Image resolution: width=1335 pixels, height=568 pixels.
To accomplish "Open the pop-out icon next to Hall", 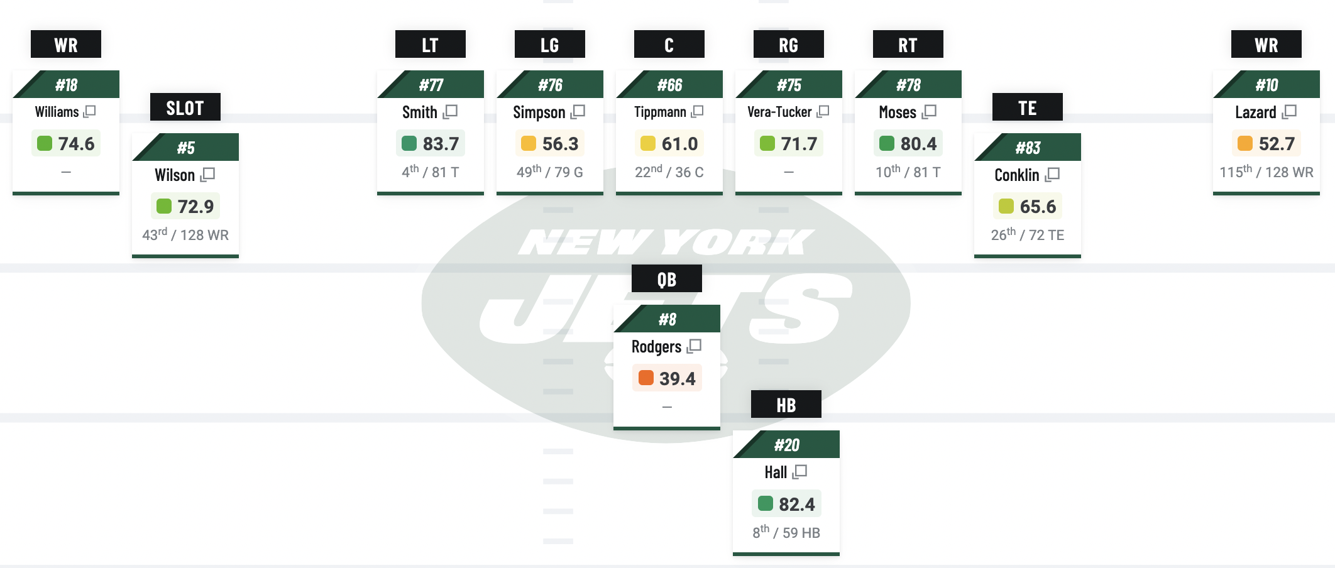I will tap(799, 472).
